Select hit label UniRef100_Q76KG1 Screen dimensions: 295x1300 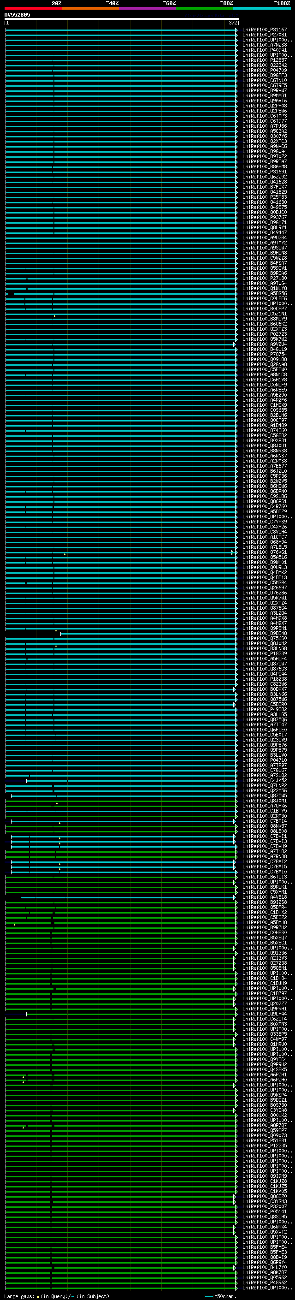click(265, 552)
